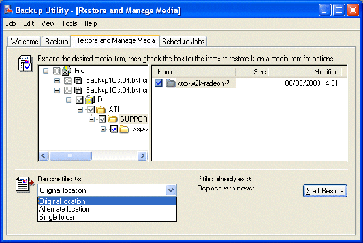
Task: Select the wxp-w2k-radeon file list entry
Action: (x=206, y=83)
